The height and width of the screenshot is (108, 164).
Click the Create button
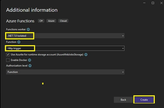[144, 100]
